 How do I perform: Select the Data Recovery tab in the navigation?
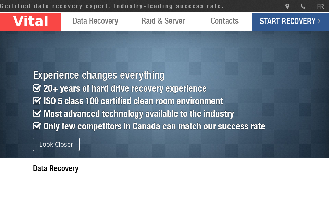95,21
